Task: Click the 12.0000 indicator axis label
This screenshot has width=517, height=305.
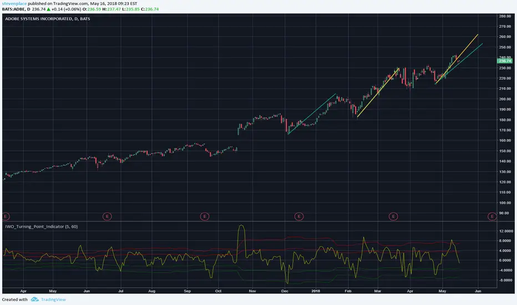Action: pyautogui.click(x=506, y=231)
